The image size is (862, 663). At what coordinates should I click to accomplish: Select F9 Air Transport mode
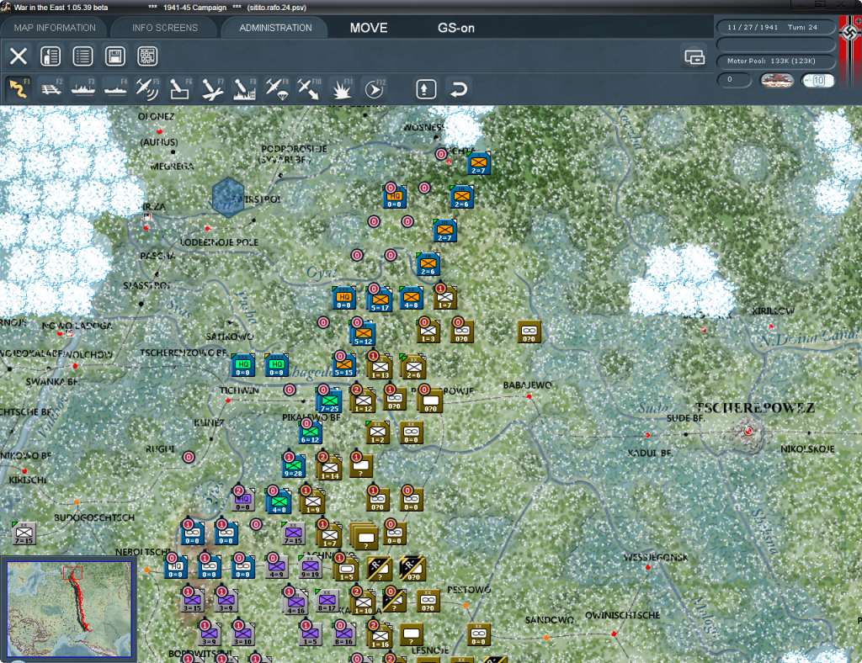(x=276, y=89)
